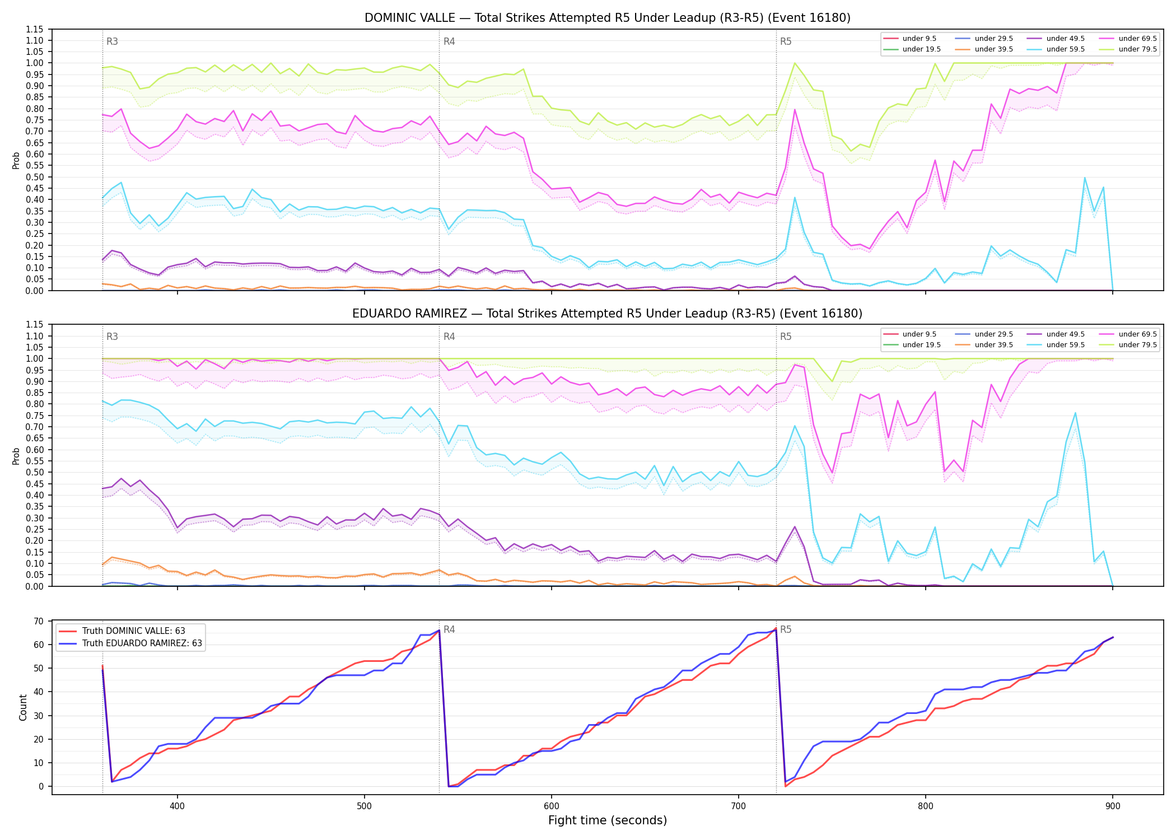Click 'under 39.5' in Dominic Valle legend
Viewport: 1176px width, 840px height.
click(x=994, y=49)
